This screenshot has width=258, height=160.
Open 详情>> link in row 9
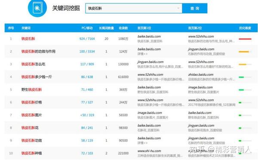142,143
